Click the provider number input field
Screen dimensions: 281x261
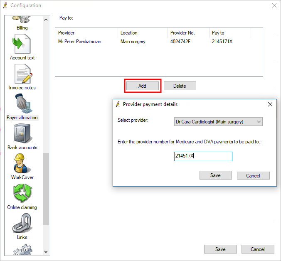tap(203, 156)
